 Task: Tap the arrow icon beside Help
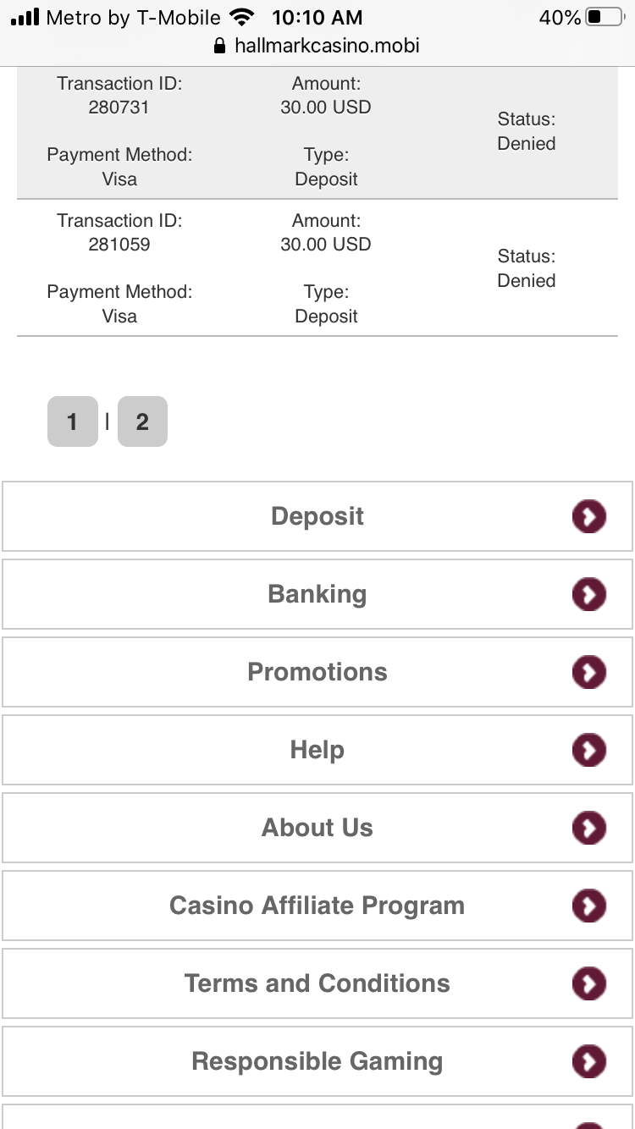(x=589, y=750)
